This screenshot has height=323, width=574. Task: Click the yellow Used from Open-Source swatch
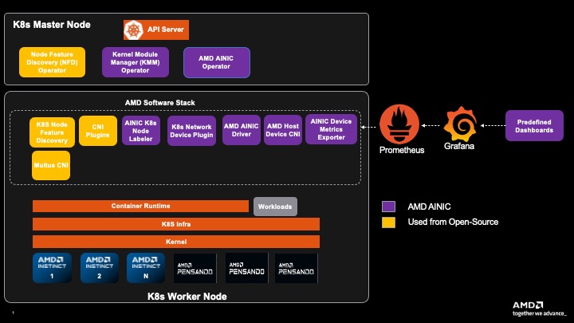pos(389,222)
